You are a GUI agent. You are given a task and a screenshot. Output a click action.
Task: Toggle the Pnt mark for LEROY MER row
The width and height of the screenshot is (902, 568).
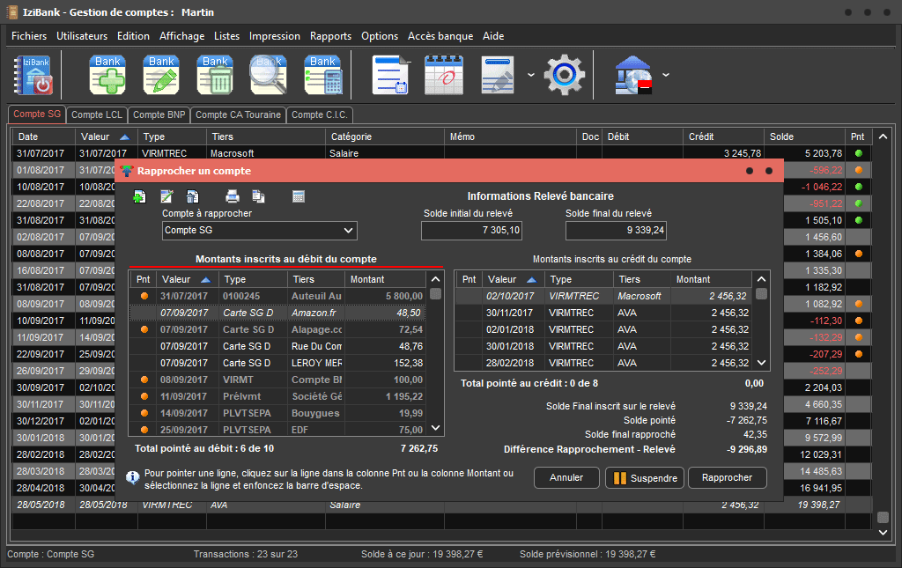tap(144, 363)
